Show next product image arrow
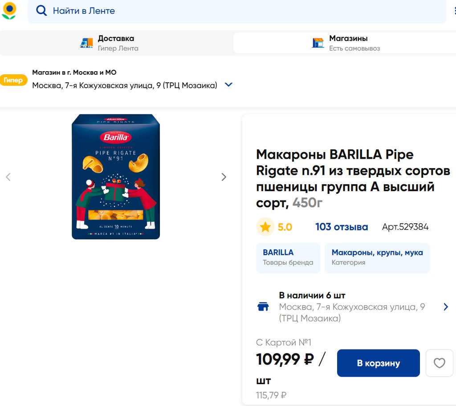This screenshot has height=406, width=456. tap(224, 177)
